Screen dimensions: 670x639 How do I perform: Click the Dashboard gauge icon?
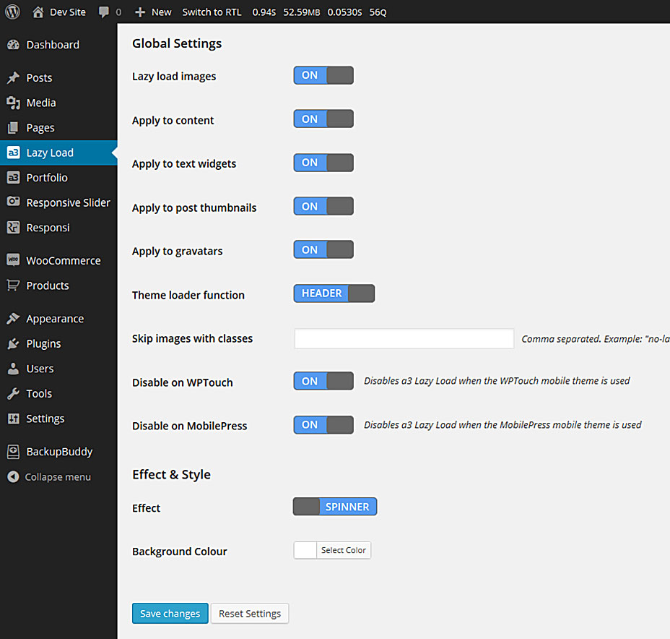pos(13,45)
